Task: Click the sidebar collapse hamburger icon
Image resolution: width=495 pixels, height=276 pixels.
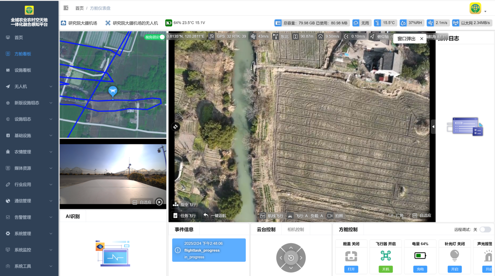Action: click(66, 8)
